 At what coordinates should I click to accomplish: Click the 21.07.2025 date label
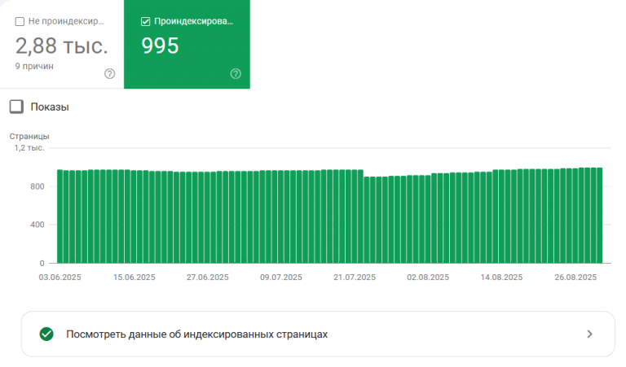pyautogui.click(x=355, y=277)
